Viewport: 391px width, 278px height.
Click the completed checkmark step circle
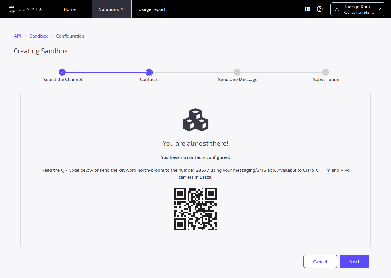(x=62, y=72)
